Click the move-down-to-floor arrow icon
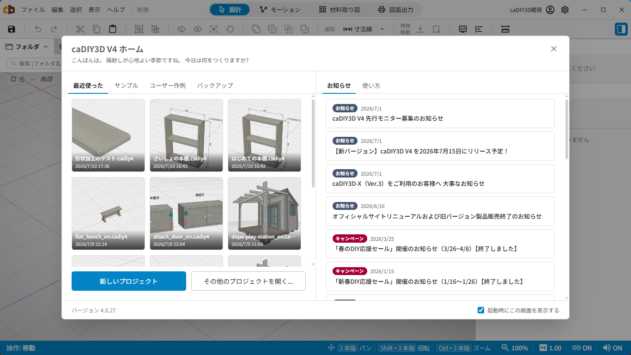The image size is (631, 355). 420,29
